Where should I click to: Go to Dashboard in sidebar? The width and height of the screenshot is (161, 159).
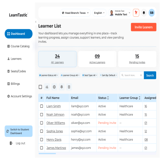click(18, 34)
